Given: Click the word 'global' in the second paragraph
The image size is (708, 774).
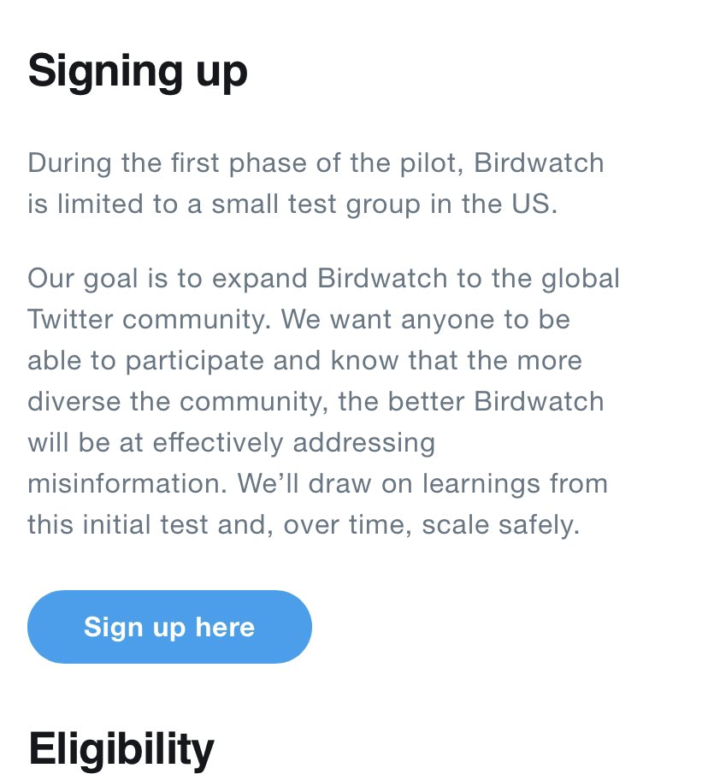Looking at the screenshot, I should pos(581,280).
